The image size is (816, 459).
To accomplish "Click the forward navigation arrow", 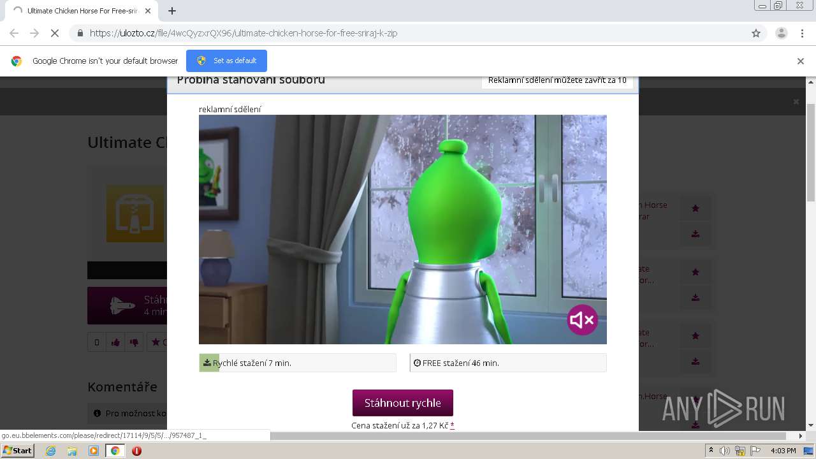I will [34, 33].
